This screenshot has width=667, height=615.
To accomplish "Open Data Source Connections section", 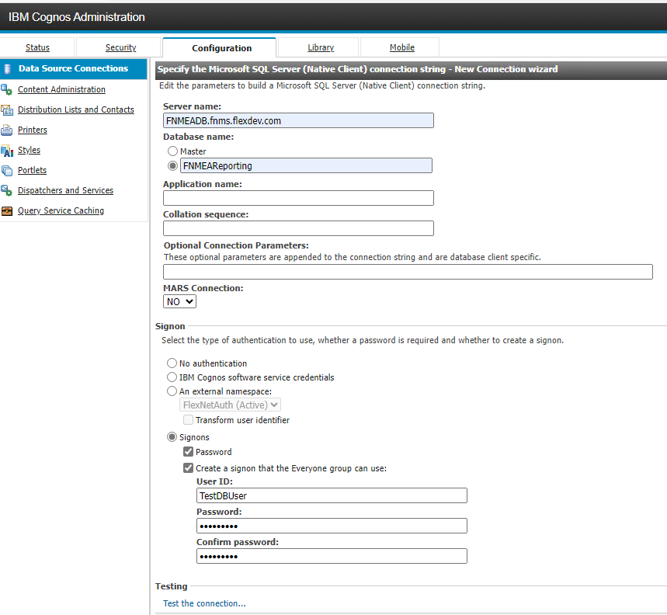I will [x=73, y=68].
